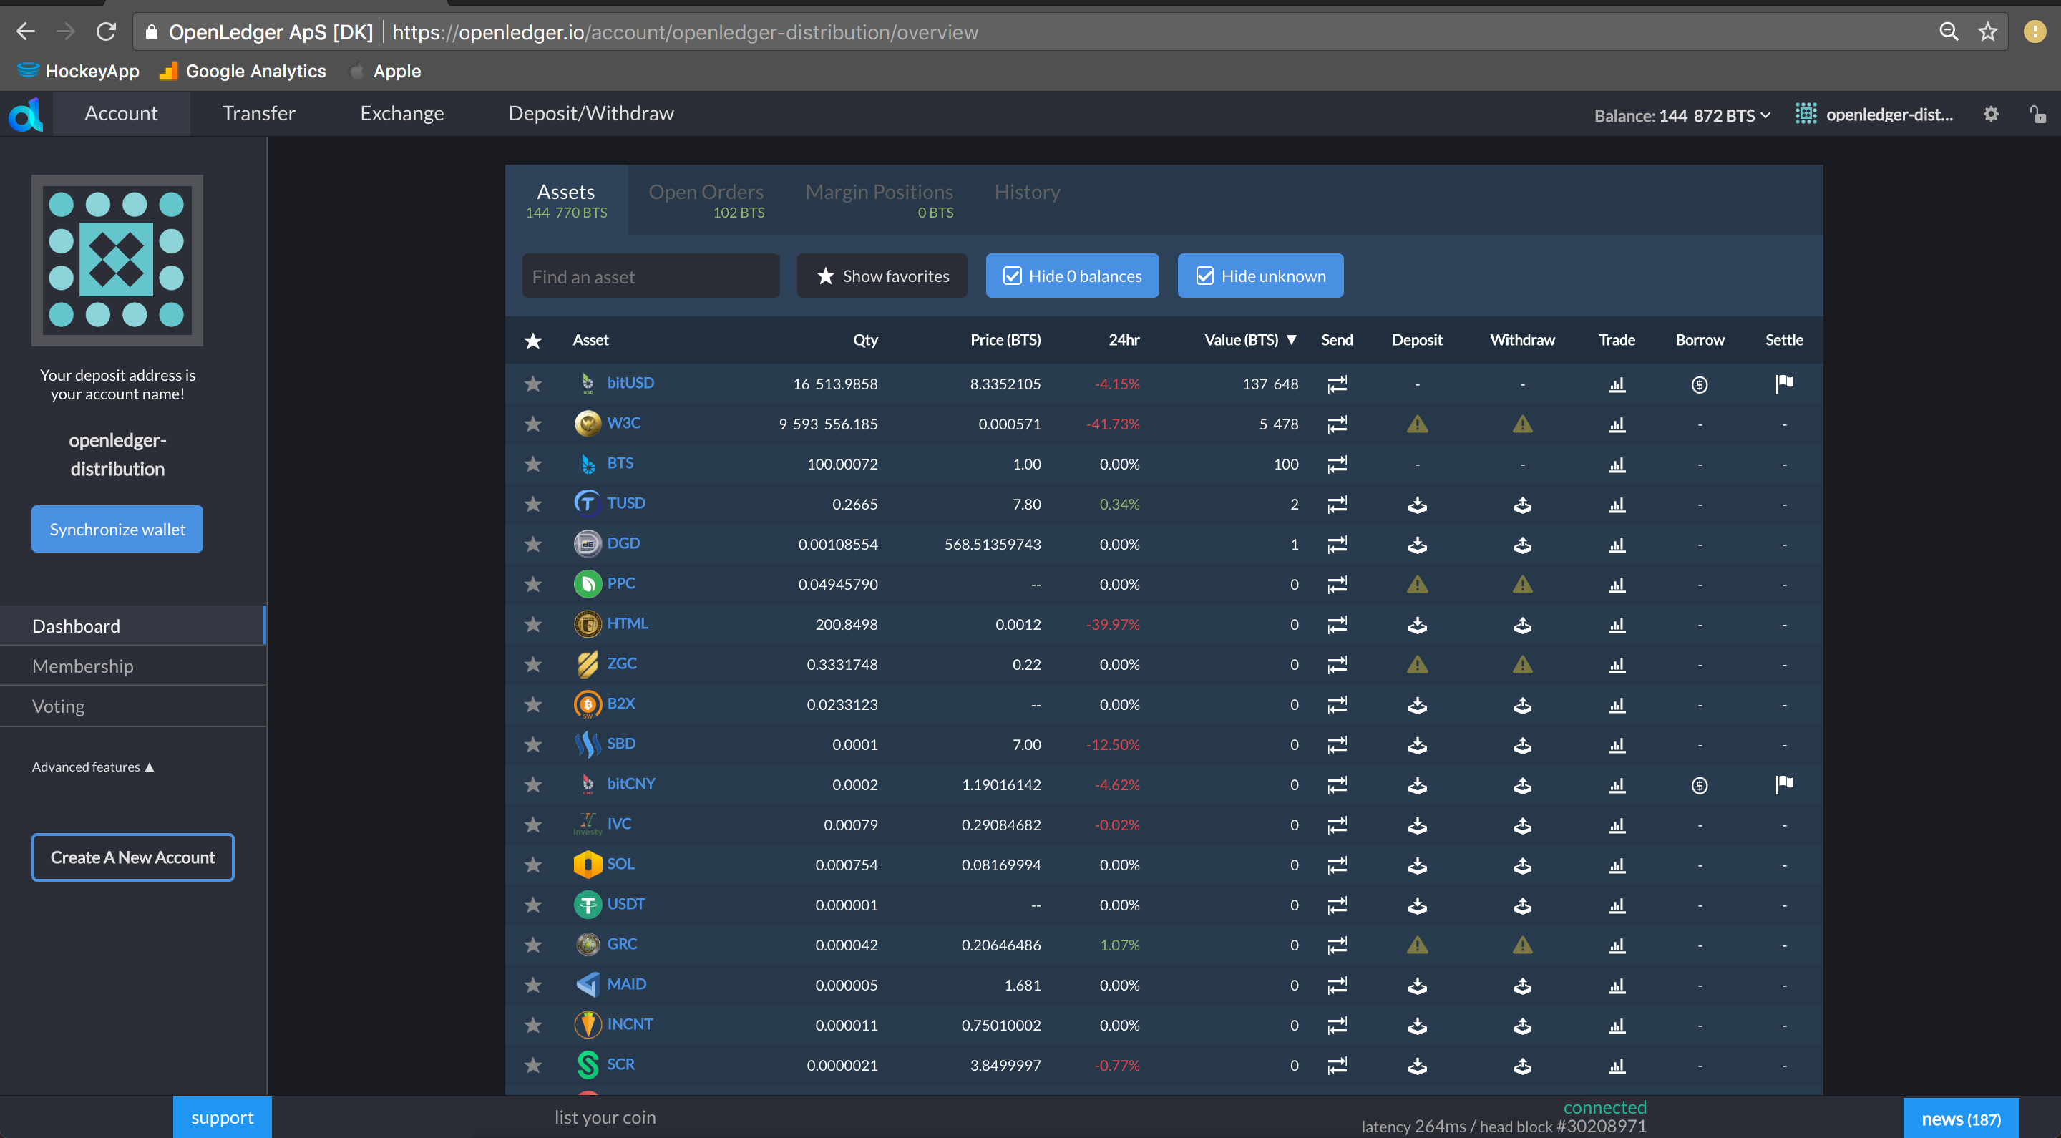Click the TUSD withdraw icon
The height and width of the screenshot is (1138, 2061).
1521,504
